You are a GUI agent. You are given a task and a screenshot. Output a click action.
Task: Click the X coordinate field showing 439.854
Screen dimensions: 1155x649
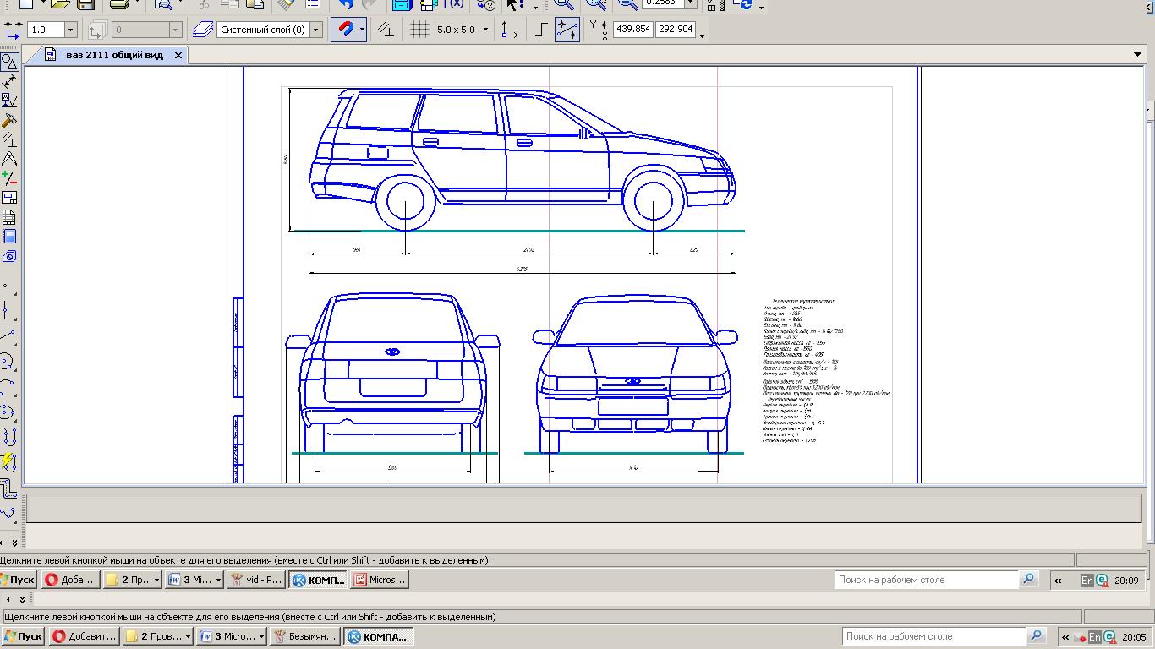(x=632, y=29)
